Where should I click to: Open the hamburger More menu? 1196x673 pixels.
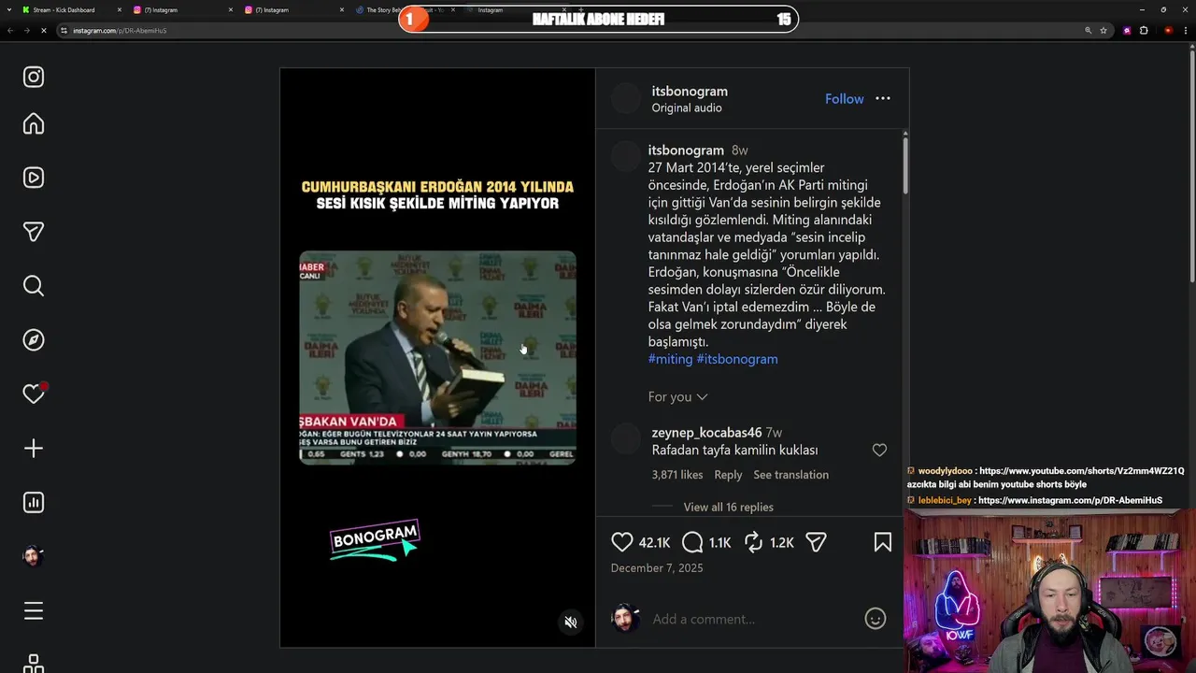(x=34, y=611)
